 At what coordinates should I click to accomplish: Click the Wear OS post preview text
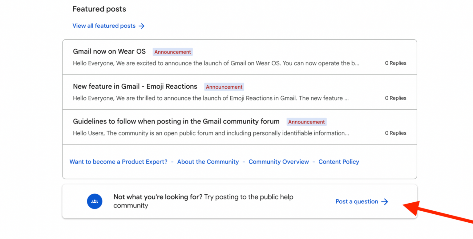click(x=216, y=63)
